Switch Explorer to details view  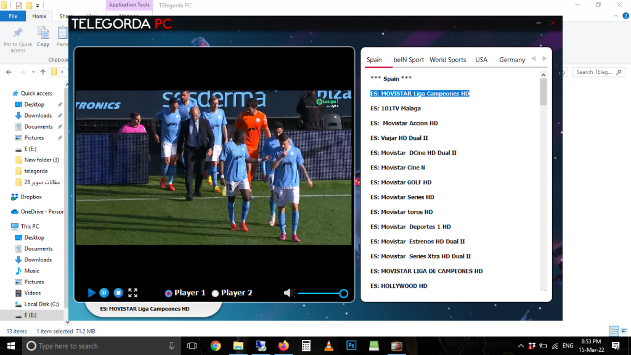point(614,331)
